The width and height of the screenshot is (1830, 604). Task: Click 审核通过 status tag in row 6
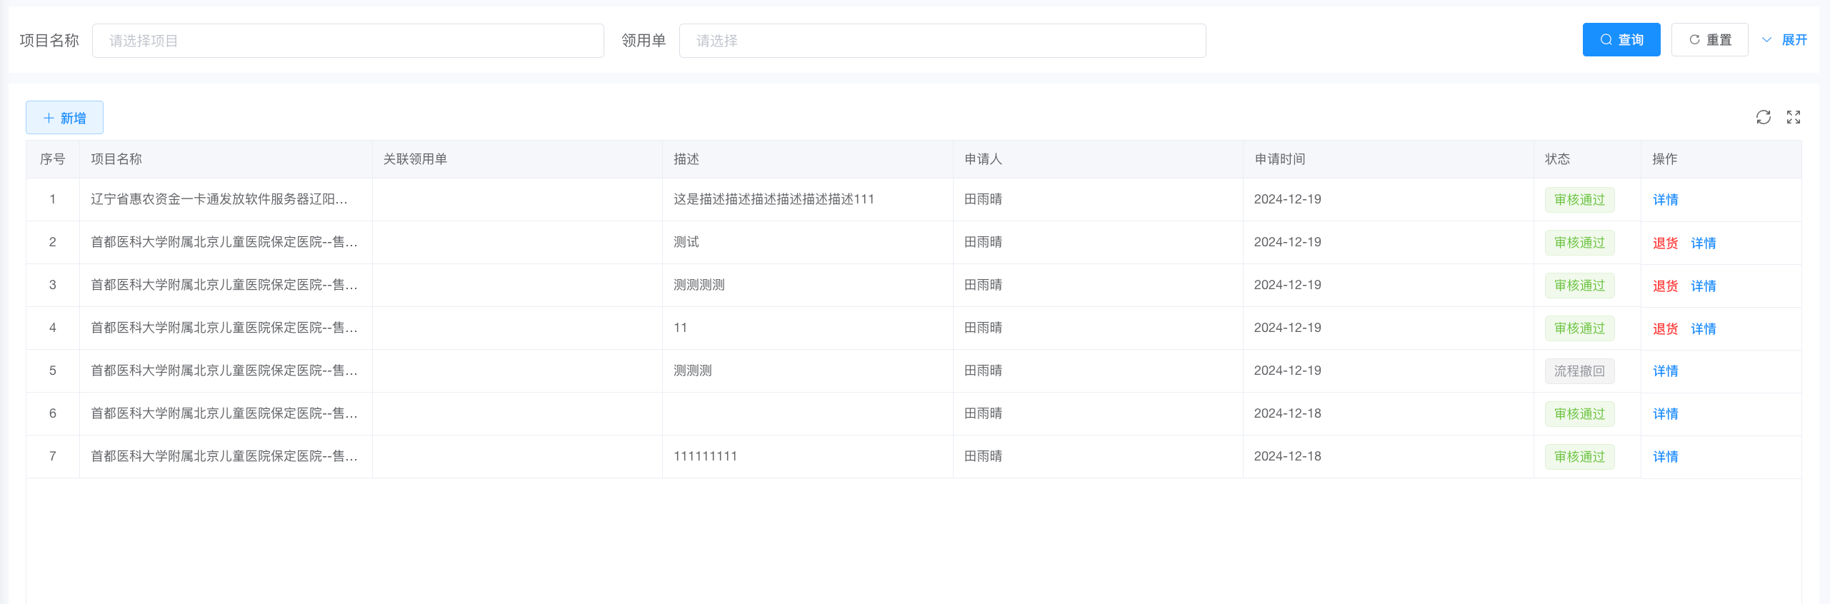pos(1579,414)
